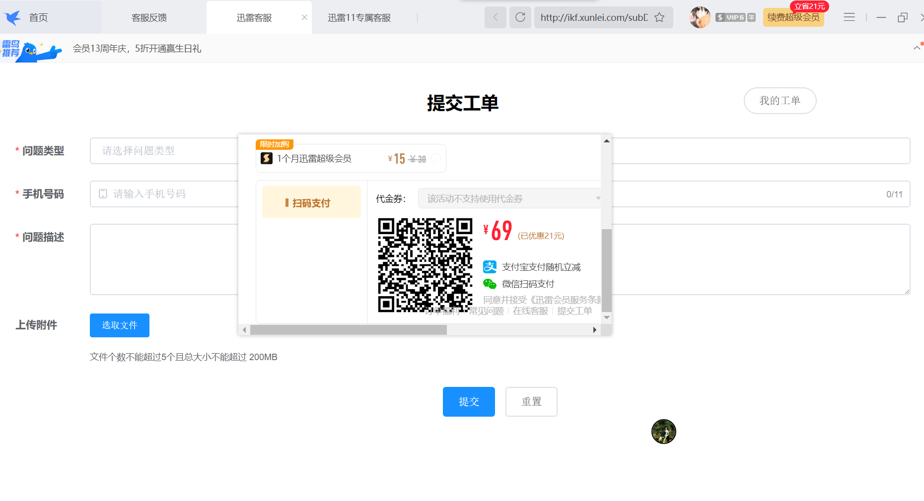Click the bookmark star in address bar

tap(659, 17)
